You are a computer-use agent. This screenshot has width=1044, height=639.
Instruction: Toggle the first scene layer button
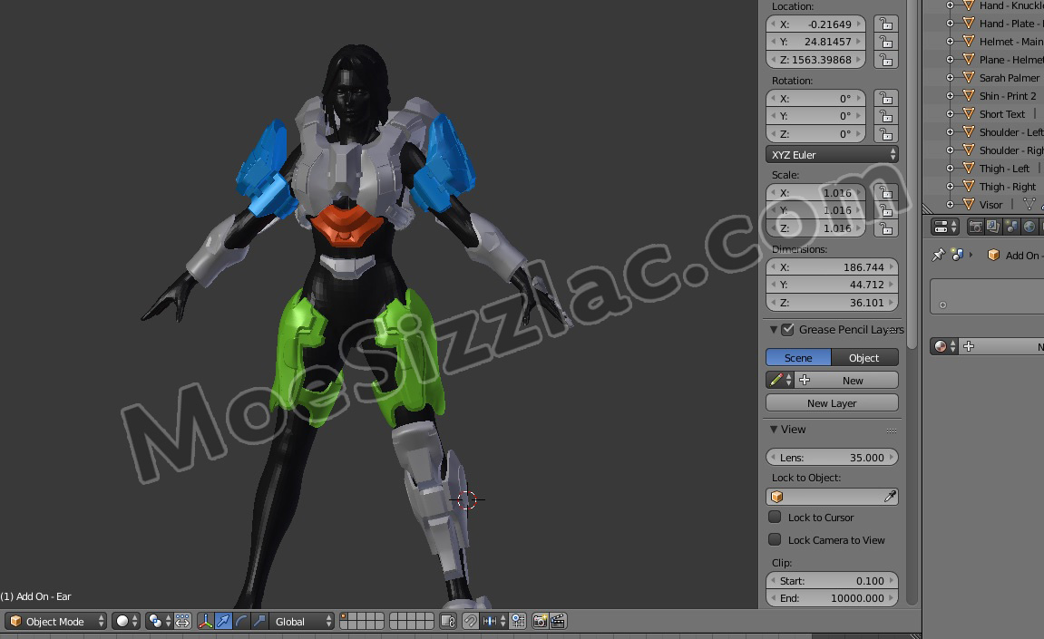(345, 616)
